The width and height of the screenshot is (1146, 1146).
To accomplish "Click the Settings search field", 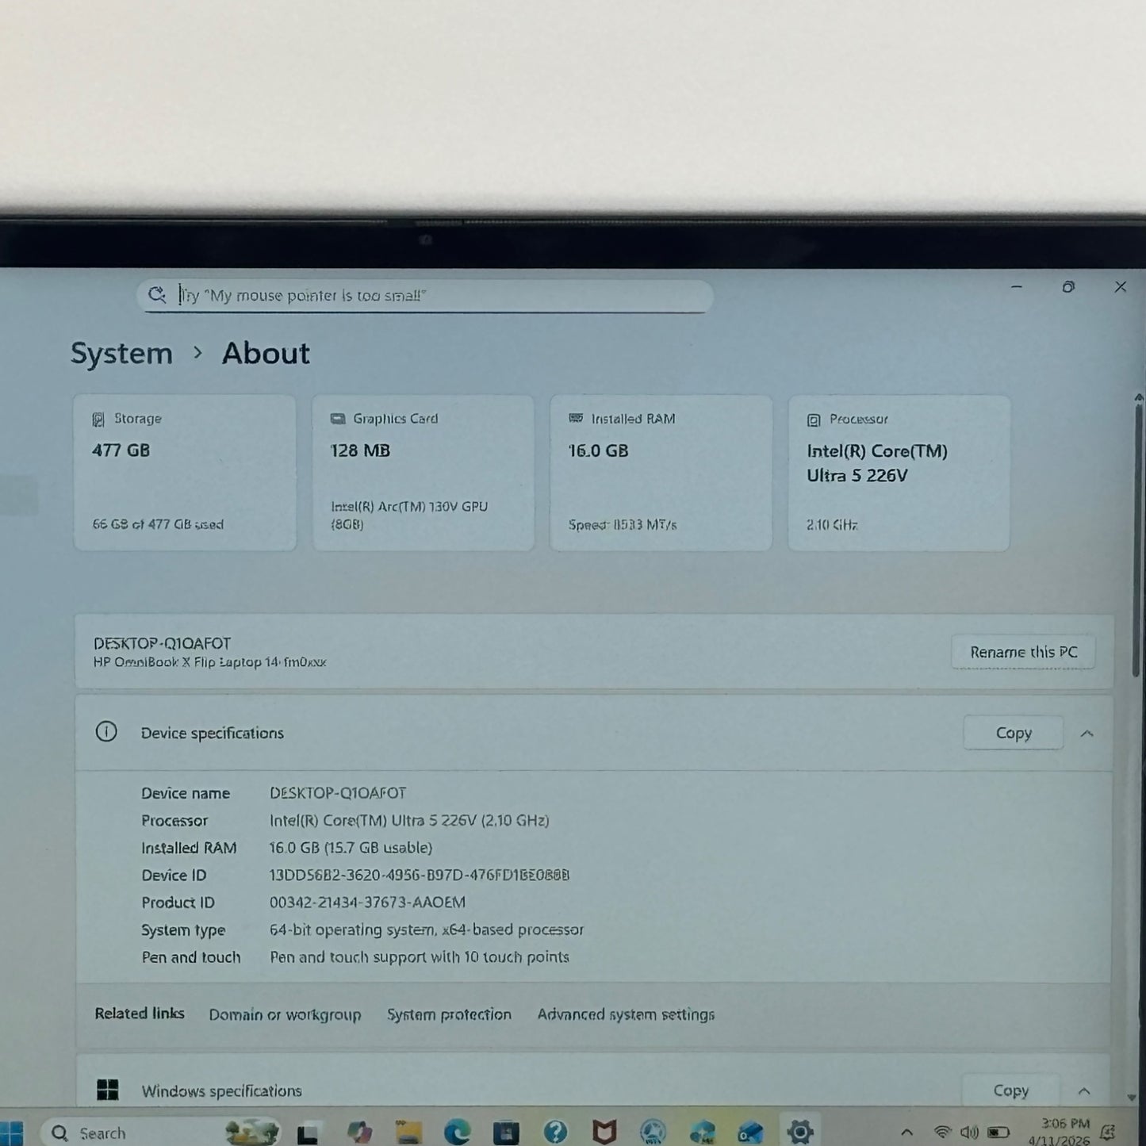I will 428,296.
